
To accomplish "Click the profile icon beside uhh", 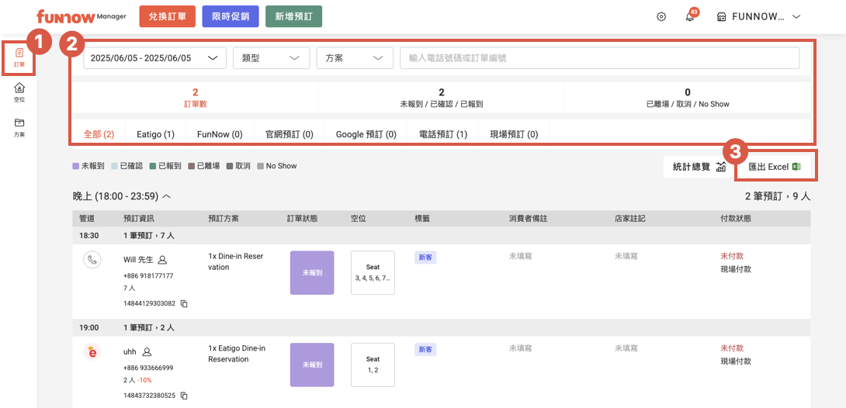I will pyautogui.click(x=147, y=352).
